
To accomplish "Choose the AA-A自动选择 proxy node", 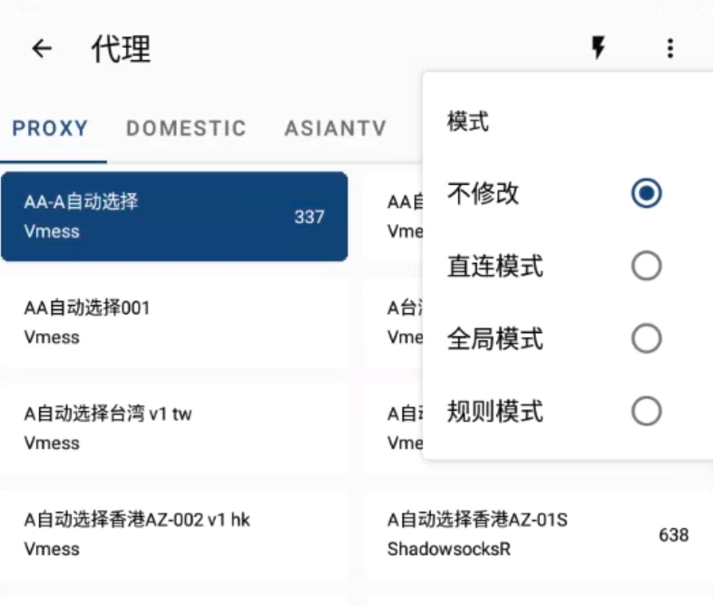I will (x=173, y=217).
